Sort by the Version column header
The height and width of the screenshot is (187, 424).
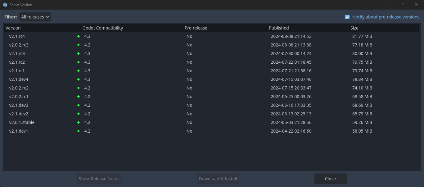coord(43,28)
